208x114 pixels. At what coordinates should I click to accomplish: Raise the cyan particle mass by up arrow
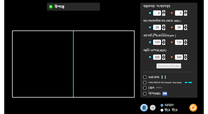point(164,26)
